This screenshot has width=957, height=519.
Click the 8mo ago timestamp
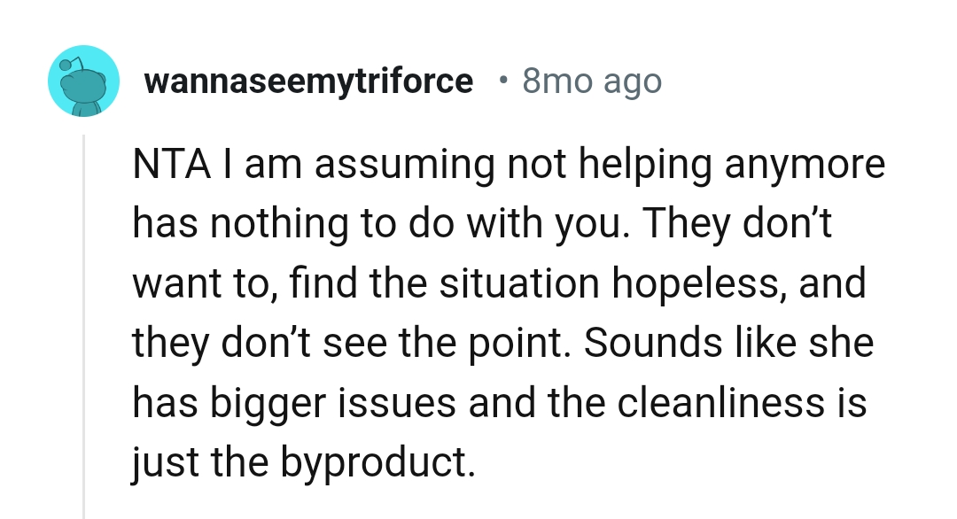tap(591, 81)
